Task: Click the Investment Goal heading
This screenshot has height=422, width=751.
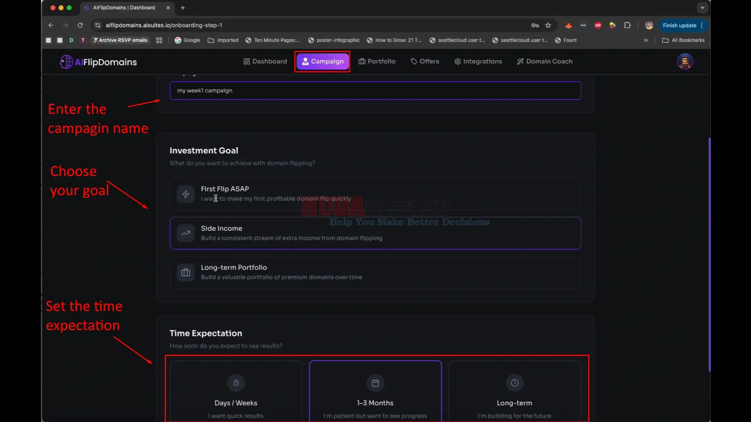Action: 204,151
